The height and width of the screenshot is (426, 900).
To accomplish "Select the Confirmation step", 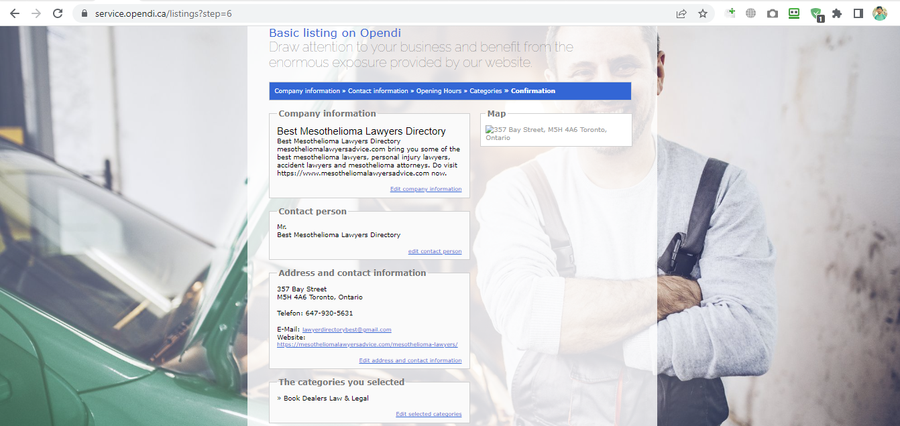I will [533, 91].
